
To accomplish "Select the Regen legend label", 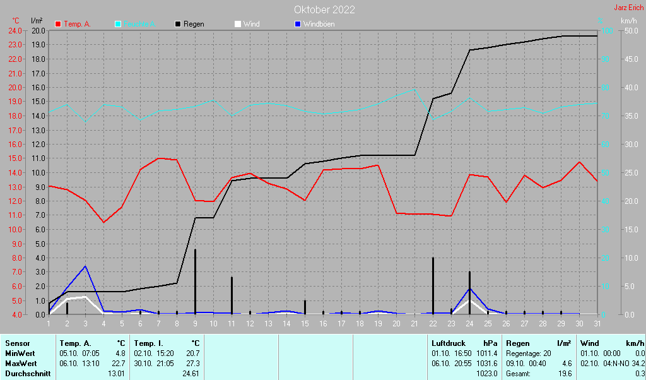I will tap(194, 24).
